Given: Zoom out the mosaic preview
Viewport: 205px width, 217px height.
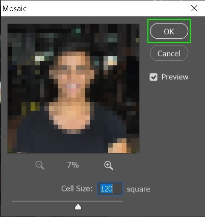Looking at the screenshot, I should (x=40, y=165).
